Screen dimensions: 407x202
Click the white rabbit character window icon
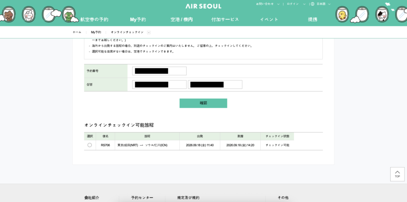29,14
